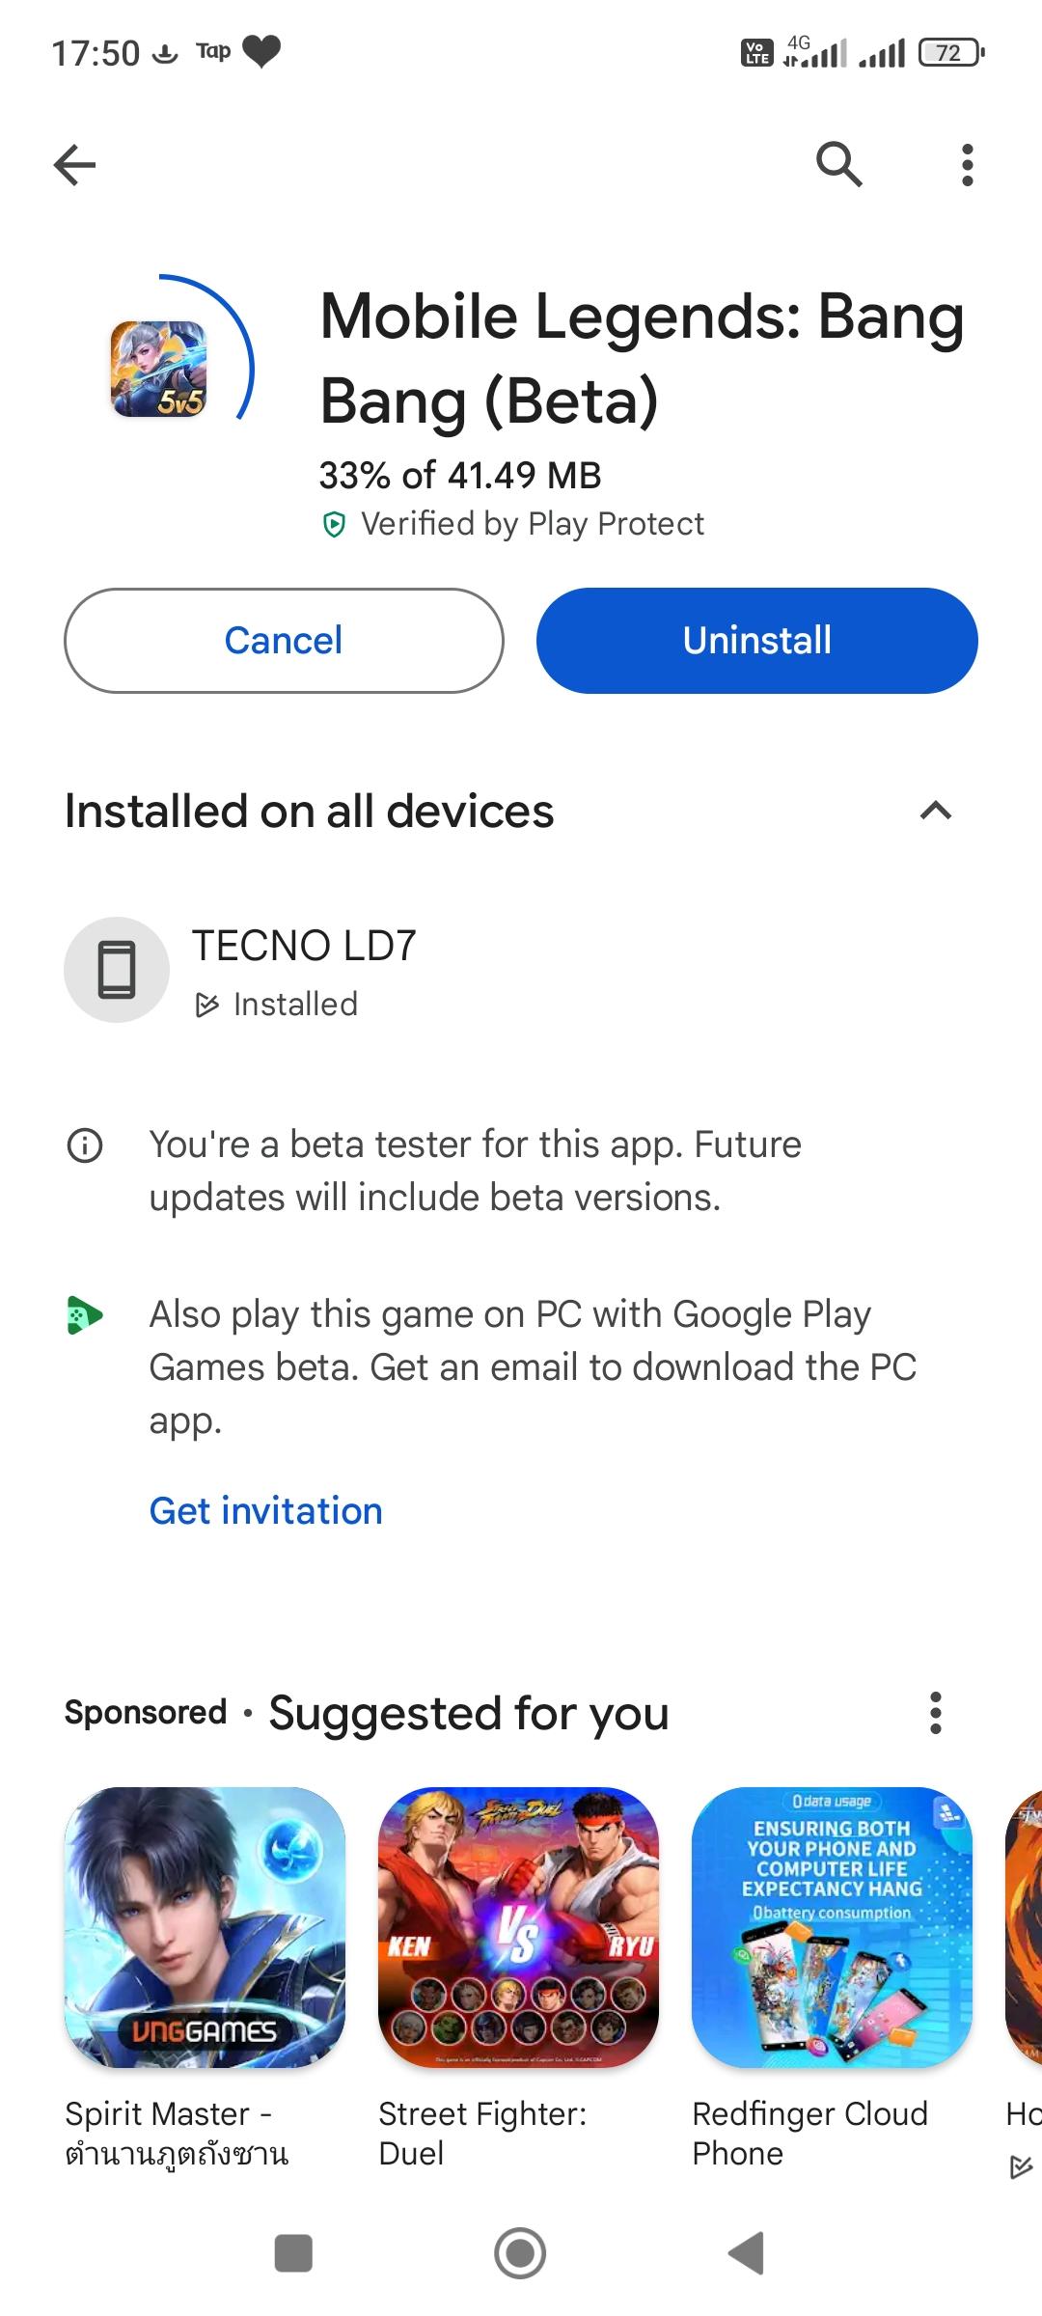Viewport: 1042px width, 2316px height.
Task: Tap the TECNO LD7 phone device icon
Action: [117, 970]
